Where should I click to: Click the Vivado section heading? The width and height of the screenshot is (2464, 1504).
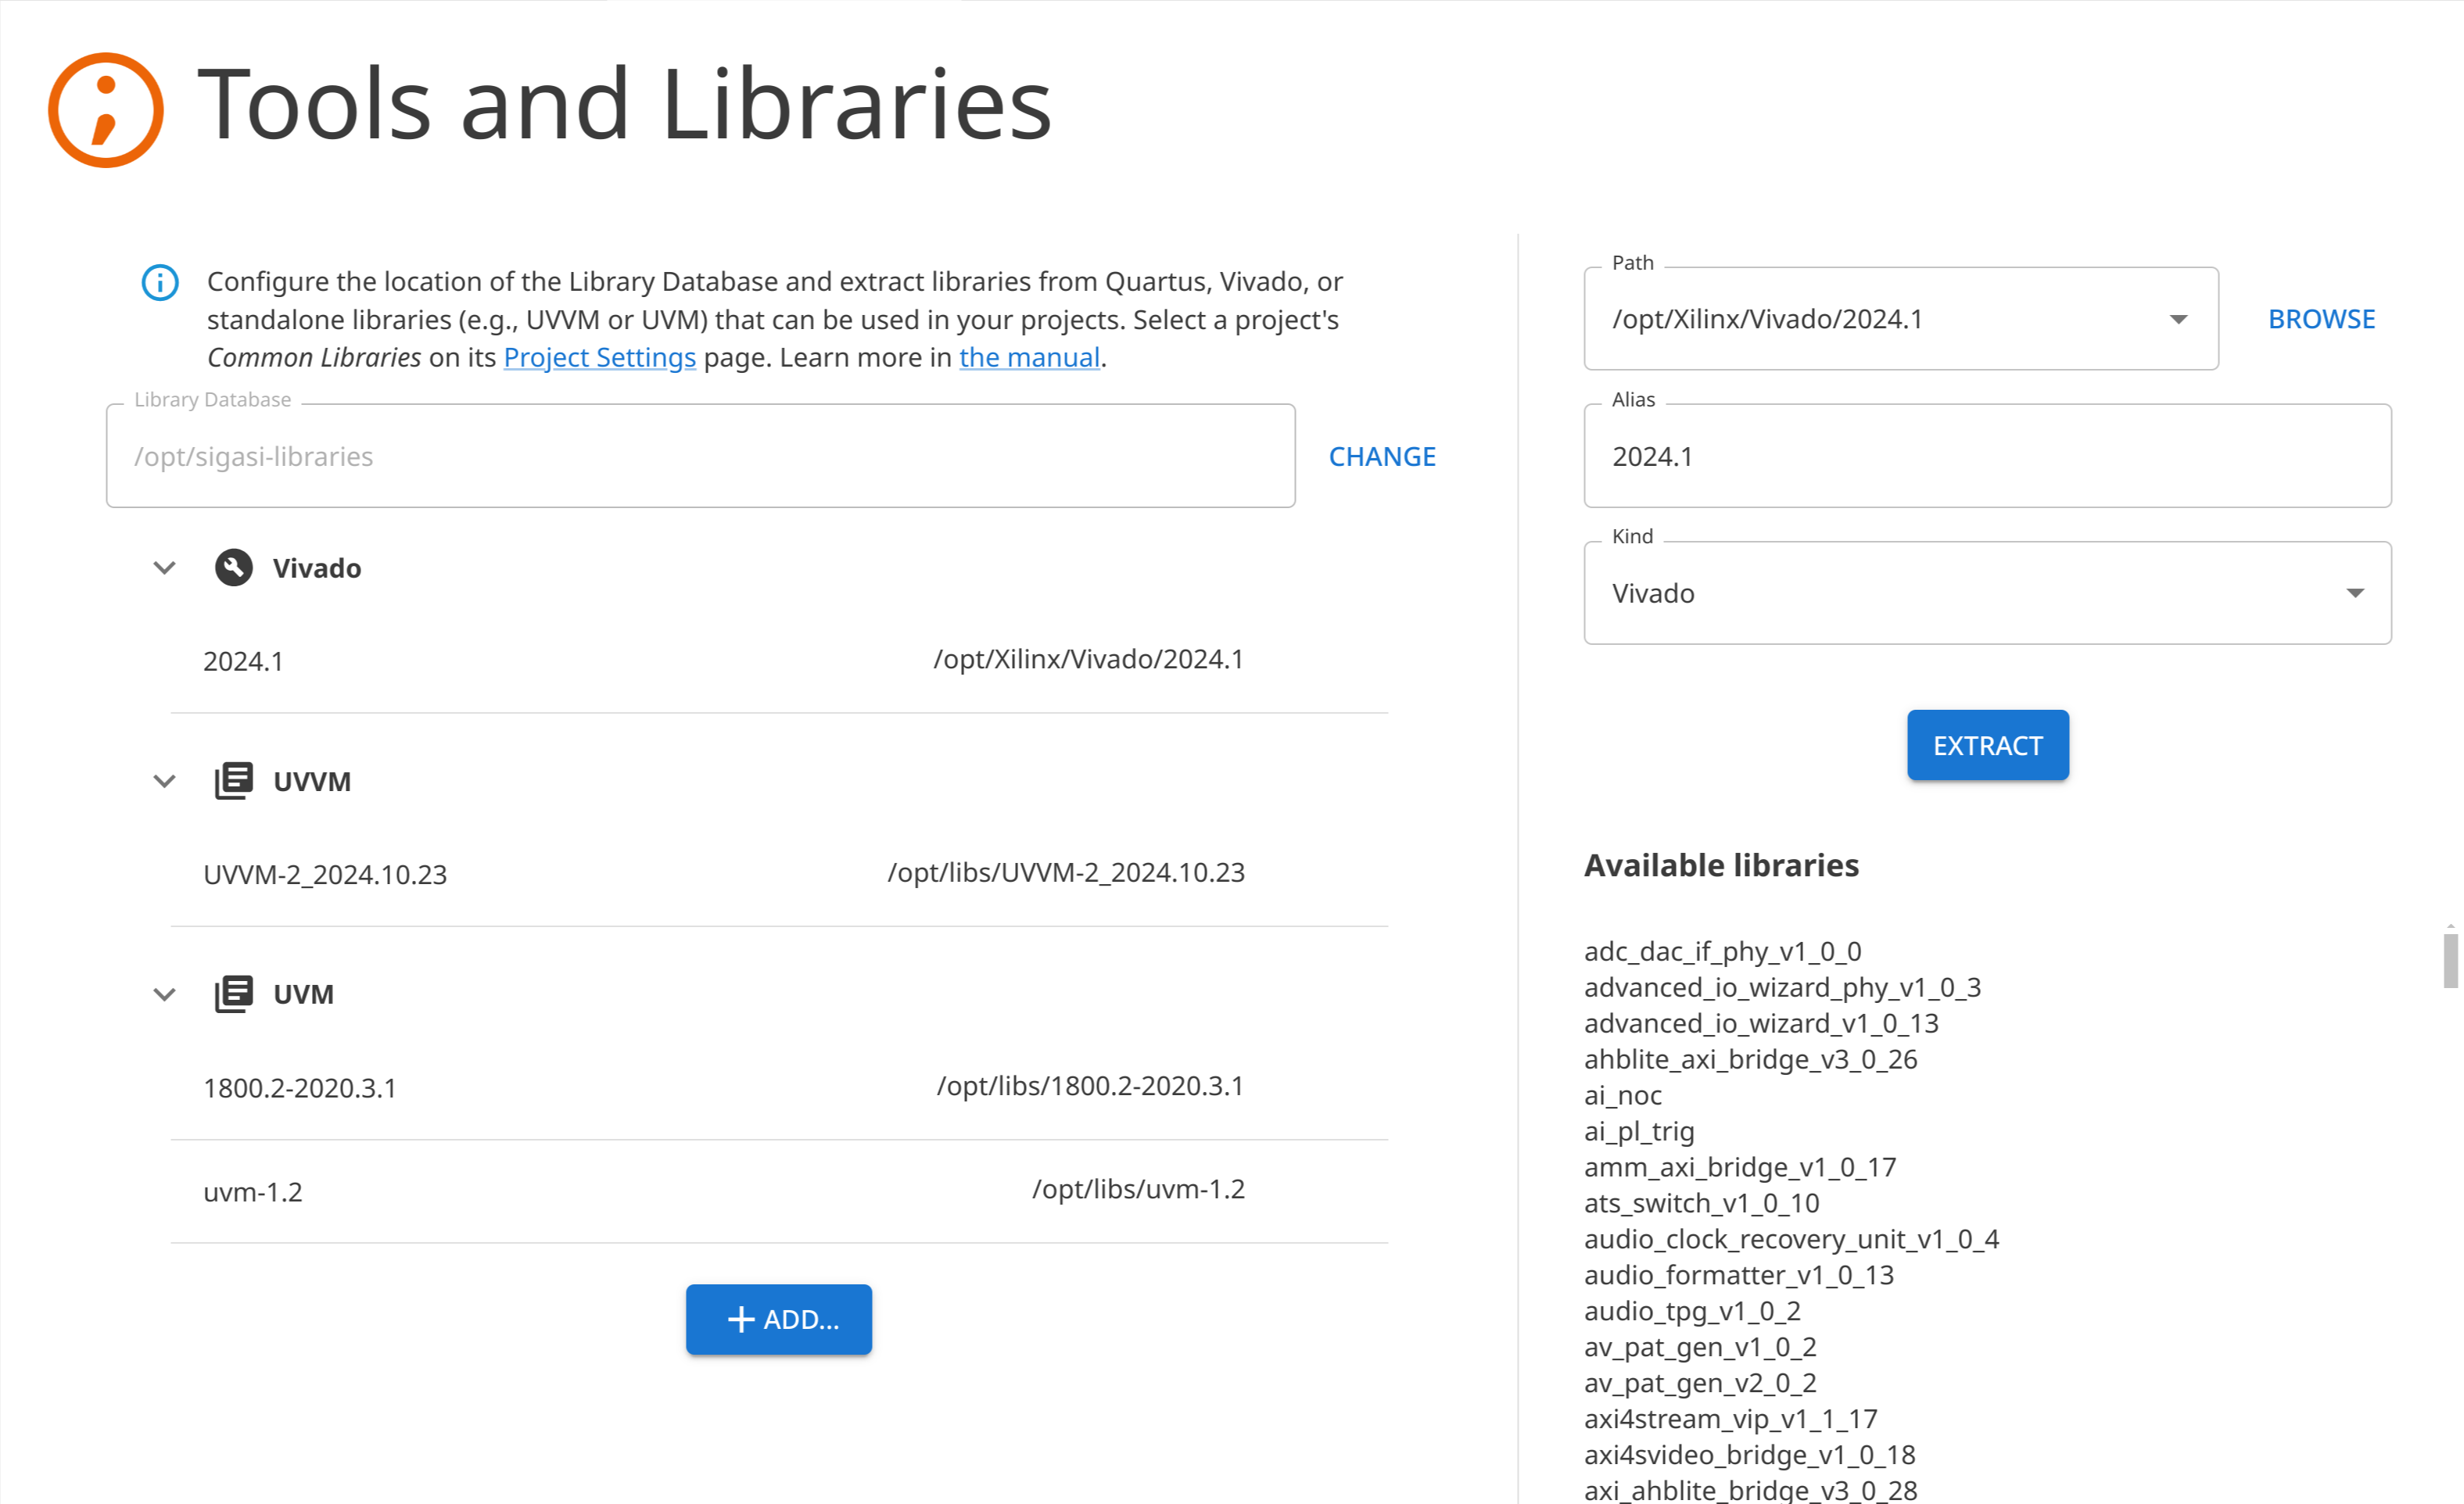pyautogui.click(x=317, y=568)
